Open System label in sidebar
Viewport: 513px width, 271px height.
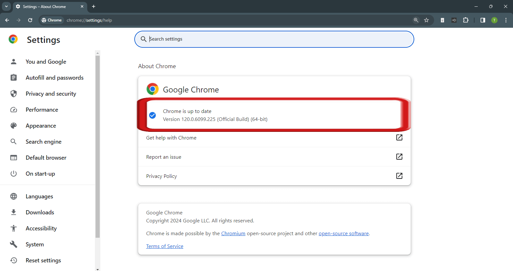point(35,244)
